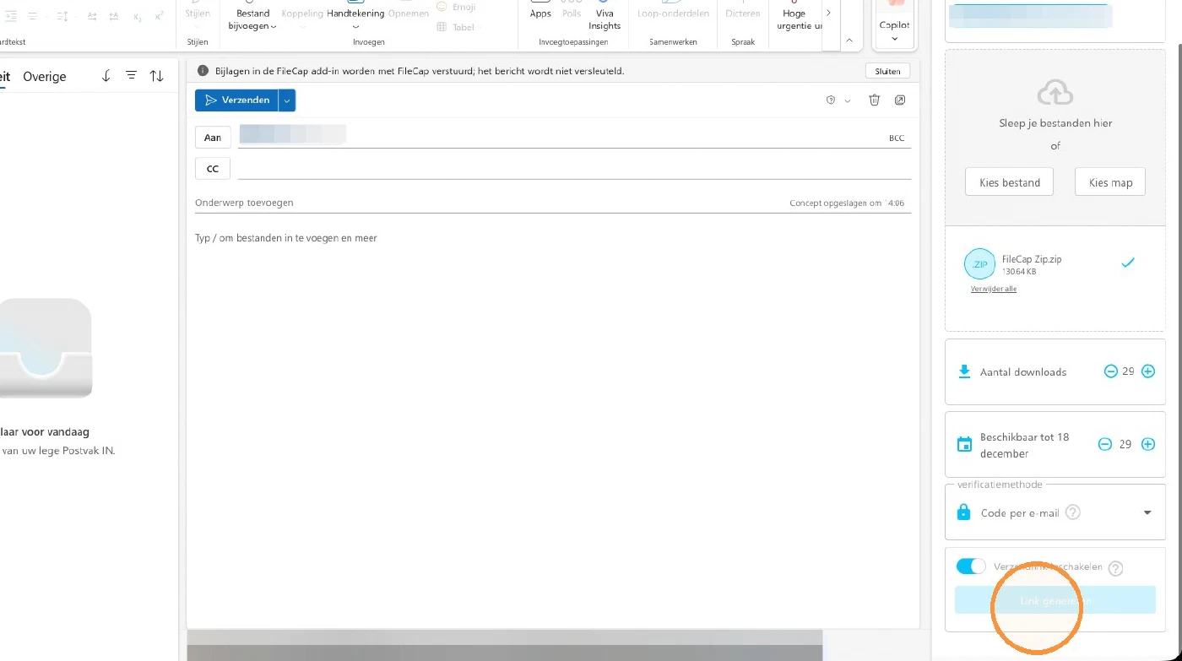
Task: Pop out the message in a new window
Action: pyautogui.click(x=900, y=100)
